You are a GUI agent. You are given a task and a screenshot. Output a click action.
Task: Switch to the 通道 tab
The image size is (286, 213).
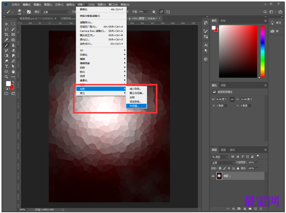point(223,149)
